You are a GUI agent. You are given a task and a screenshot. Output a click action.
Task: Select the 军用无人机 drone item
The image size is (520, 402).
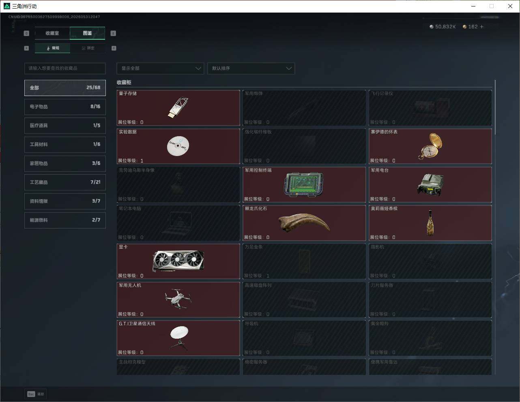[178, 300]
